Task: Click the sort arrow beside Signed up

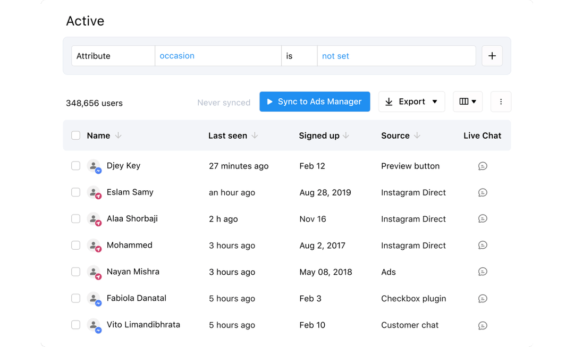Action: point(348,136)
